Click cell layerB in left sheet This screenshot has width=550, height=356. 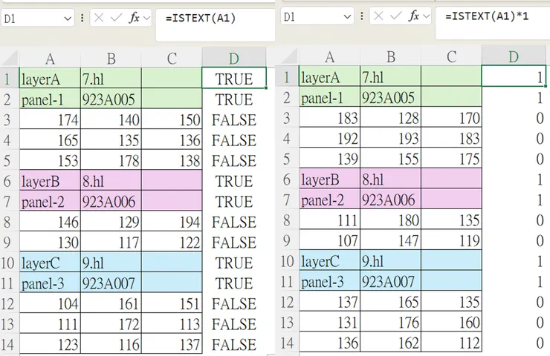[50, 181]
